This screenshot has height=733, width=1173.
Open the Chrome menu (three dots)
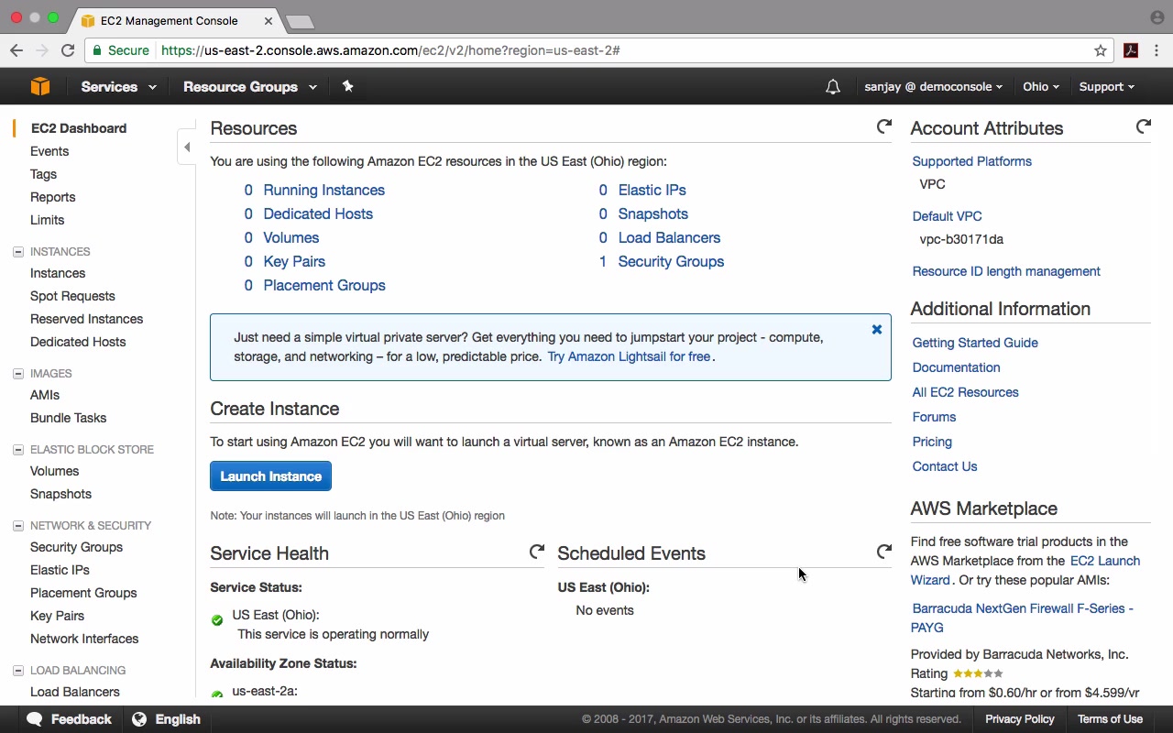[1157, 50]
